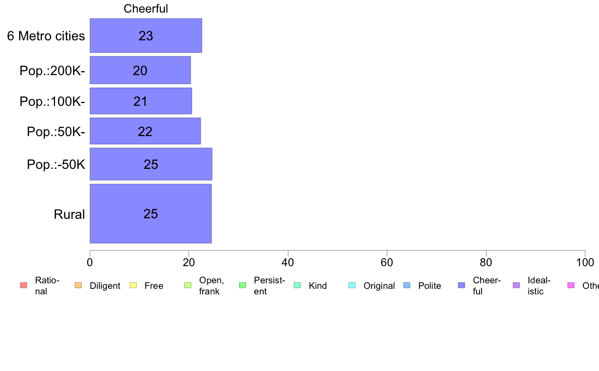The height and width of the screenshot is (371, 599).
Task: Click the Rural category axis label
Action: pyautogui.click(x=70, y=214)
